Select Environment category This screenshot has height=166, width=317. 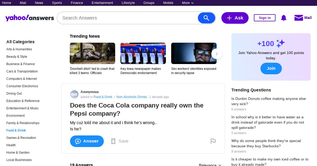16,116
